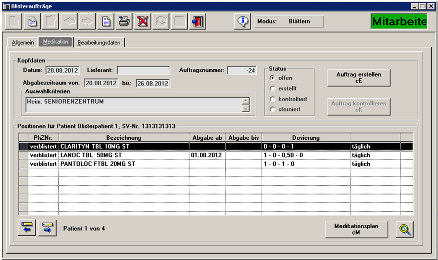This screenshot has height=260, width=438.
Task: Click the 'Abgabezeitraum von' date field
Action: point(101,83)
